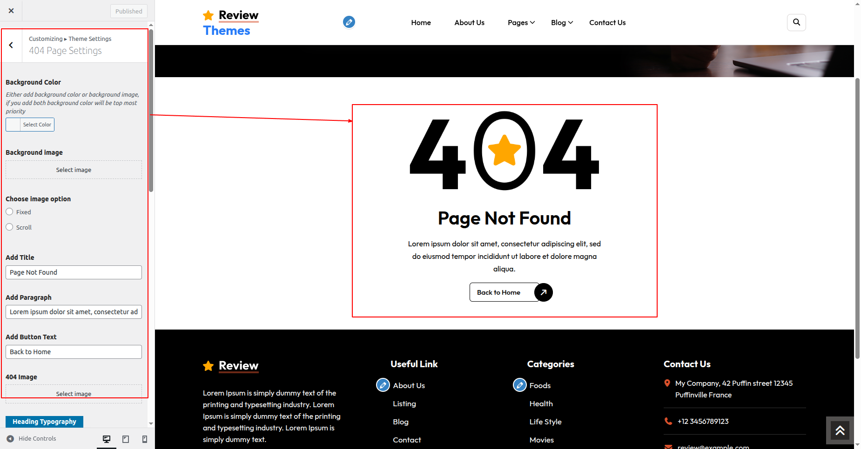Go back to Theme Settings
The height and width of the screenshot is (449, 861).
11,45
